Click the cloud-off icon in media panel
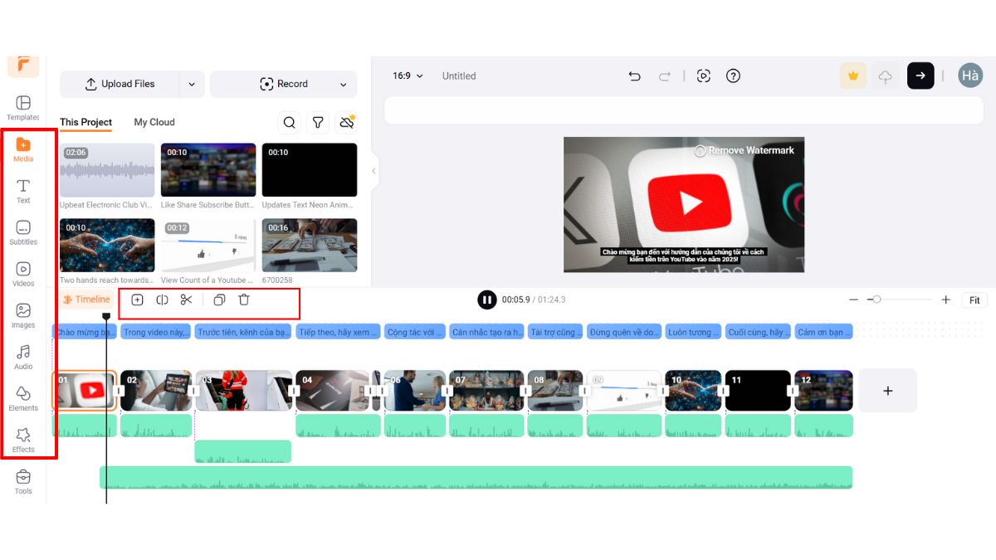Screen dimensions: 996x560 (x=347, y=123)
